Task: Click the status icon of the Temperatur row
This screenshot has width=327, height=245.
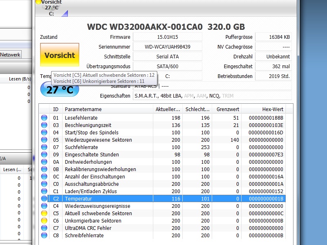Action: (44, 198)
